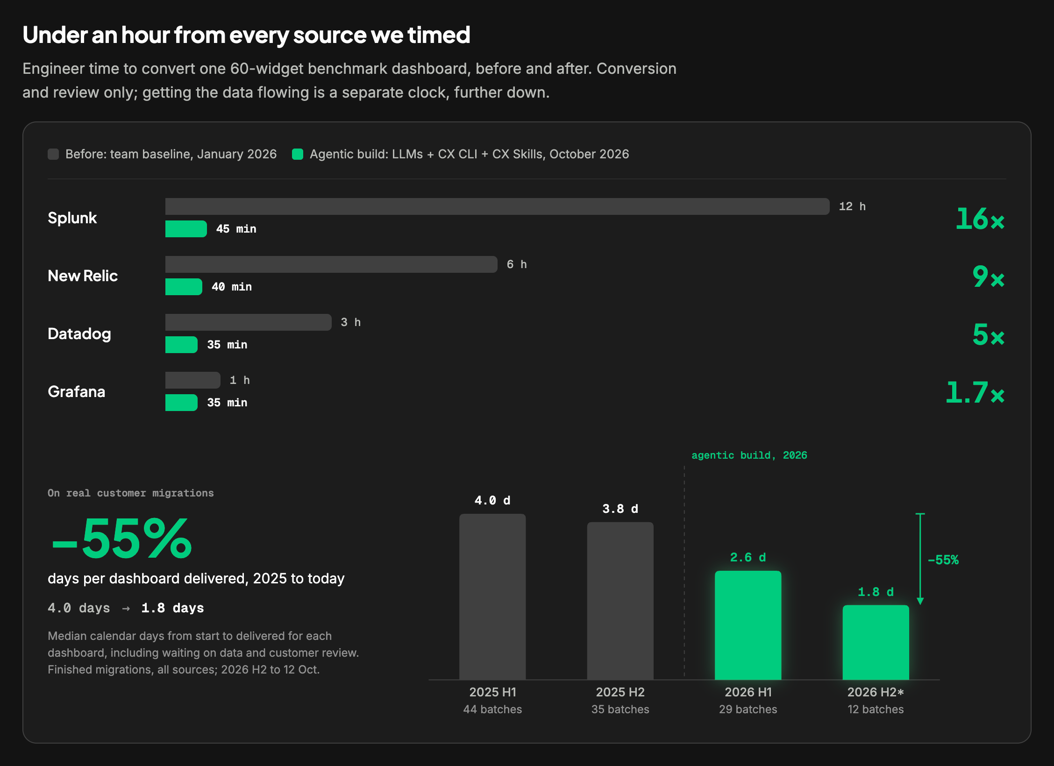Click the '6 h' value label
1054x766 pixels.
[x=517, y=264]
